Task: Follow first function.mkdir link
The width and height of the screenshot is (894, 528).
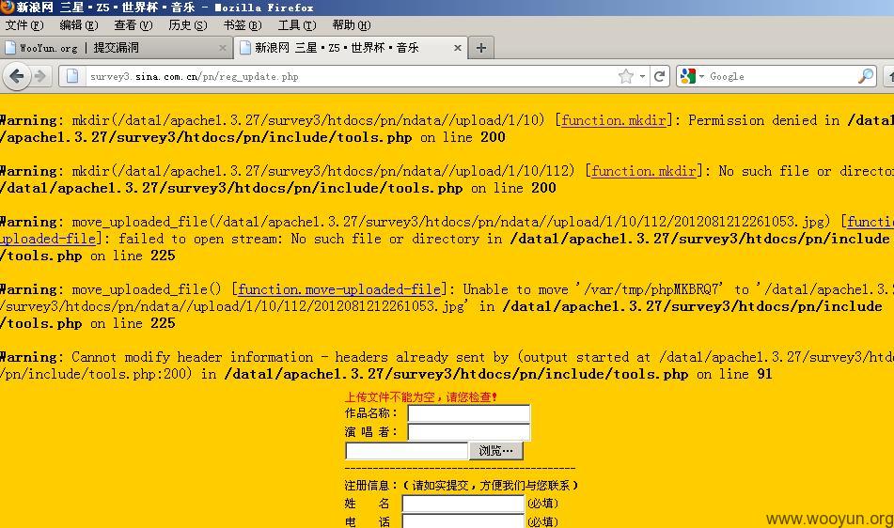Action: pyautogui.click(x=614, y=120)
